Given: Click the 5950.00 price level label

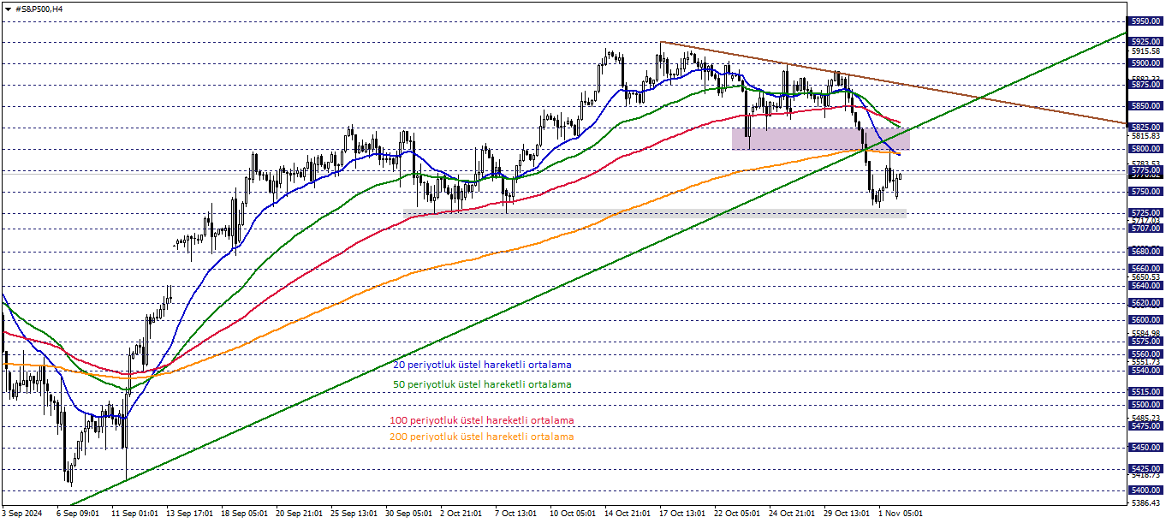Looking at the screenshot, I should [1145, 21].
